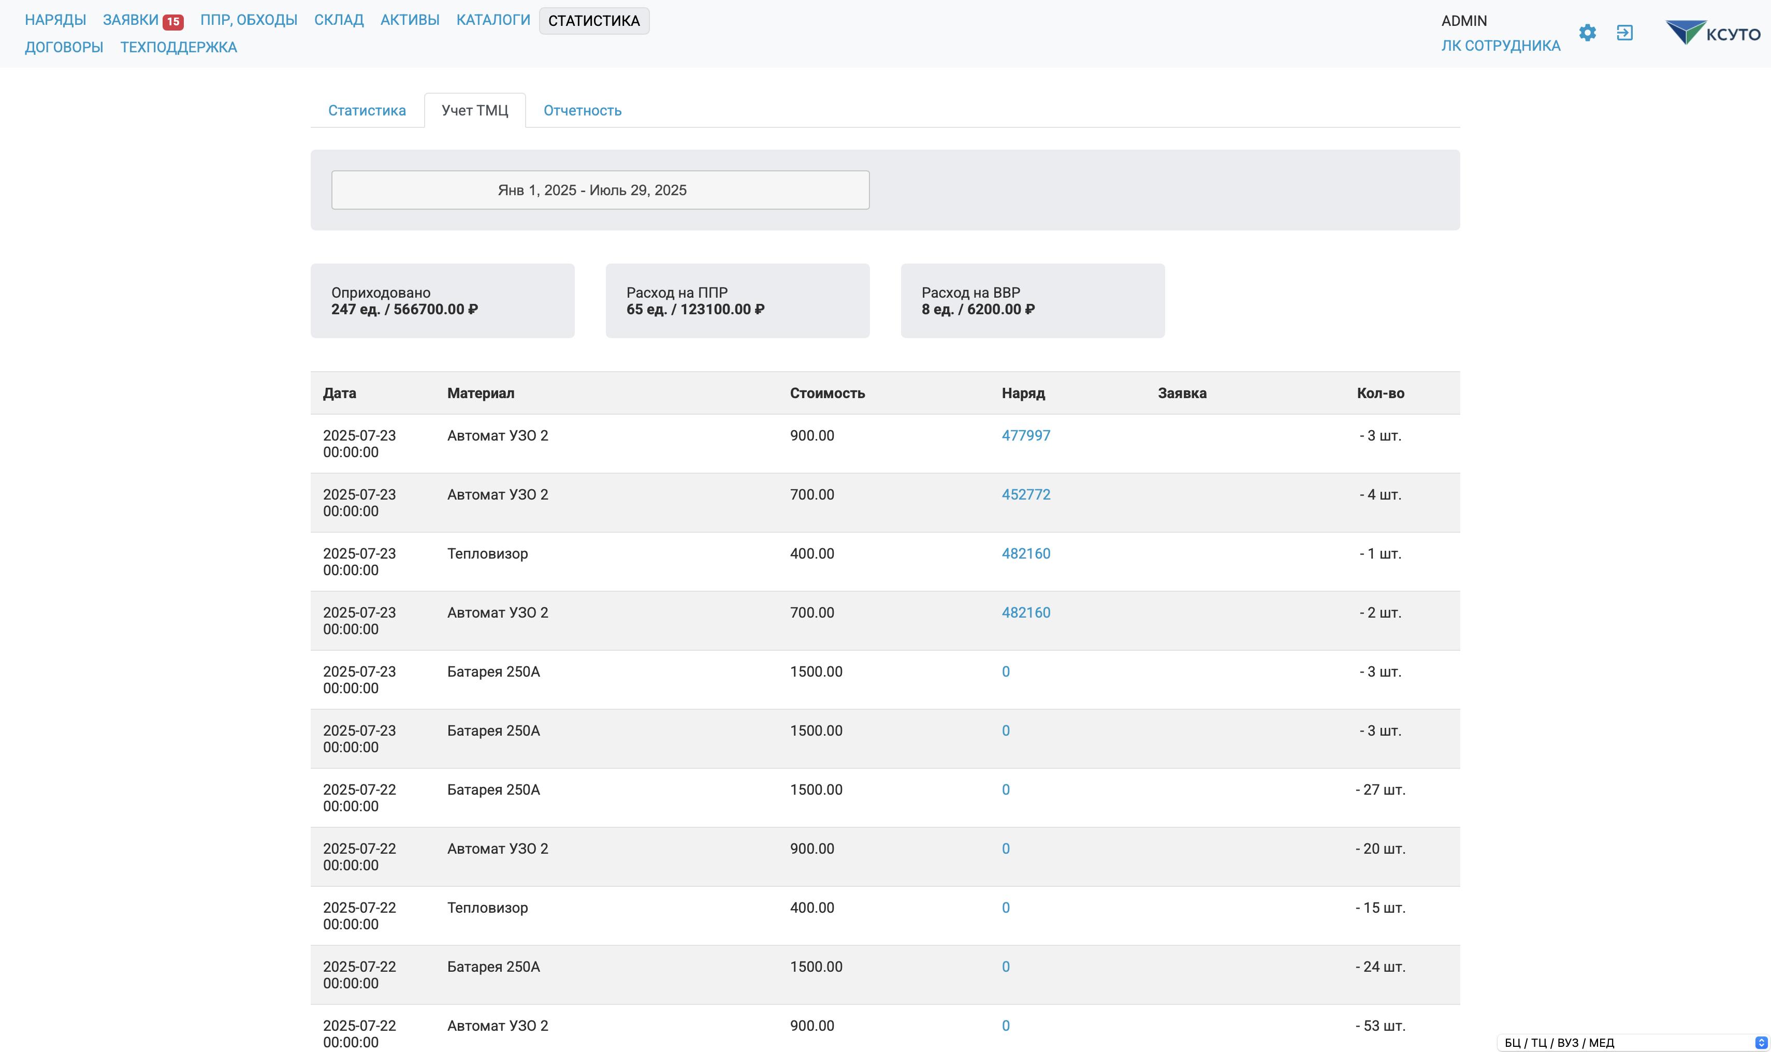Image resolution: width=1771 pixels, height=1052 pixels.
Task: Switch to the Статистика sub-tab
Action: pyautogui.click(x=367, y=111)
